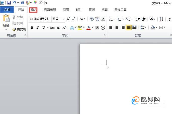172x114 pixels.
Task: Click Distributed alignment icon
Action: pos(134,27)
